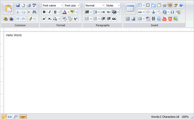The height and width of the screenshot is (120, 194).
Task: Toggle italic formatting
Action: click(x=50, y=12)
